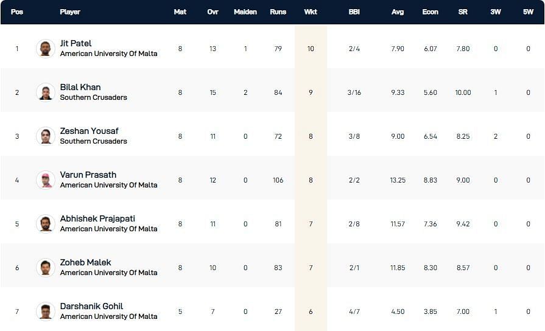Click Darshanik Gohil's player avatar
The image size is (545, 331).
point(46,312)
